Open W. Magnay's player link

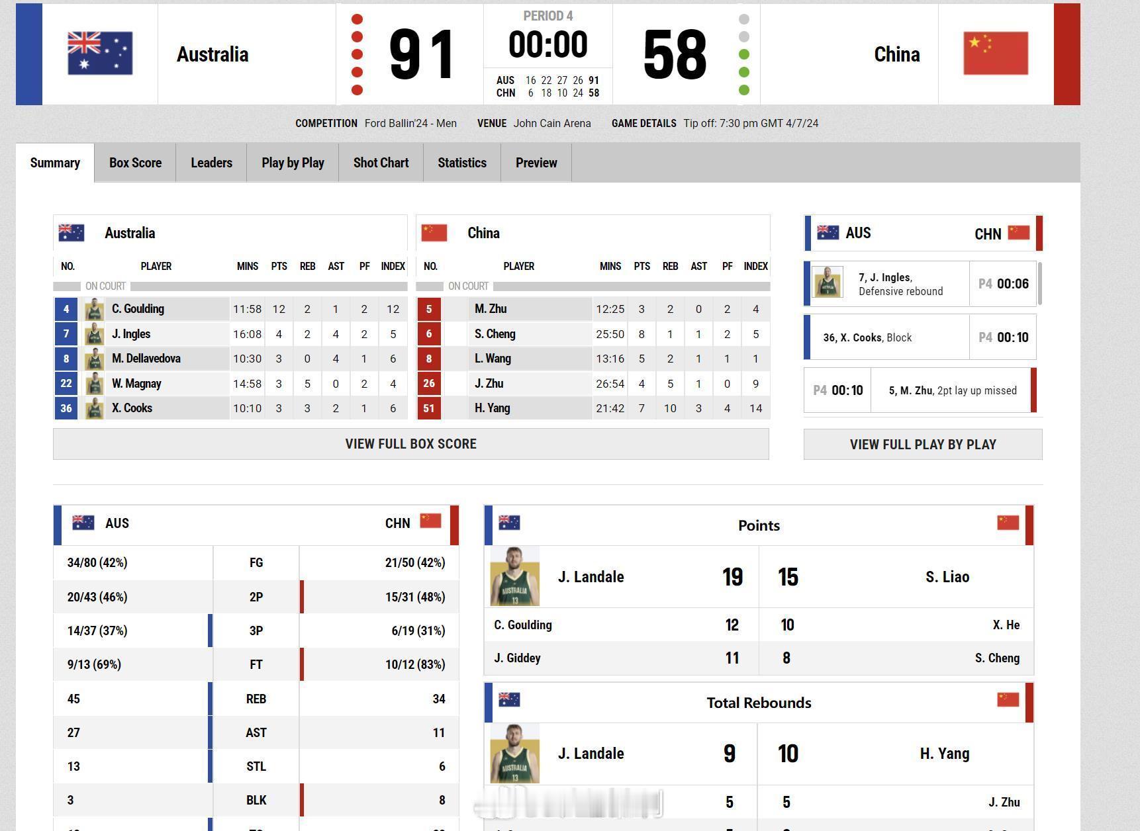pyautogui.click(x=136, y=384)
